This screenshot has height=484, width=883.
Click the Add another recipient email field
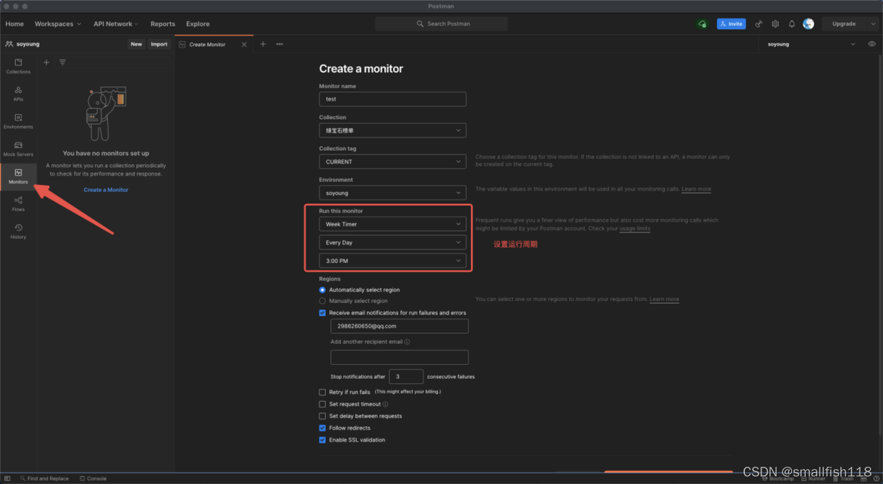(x=399, y=357)
